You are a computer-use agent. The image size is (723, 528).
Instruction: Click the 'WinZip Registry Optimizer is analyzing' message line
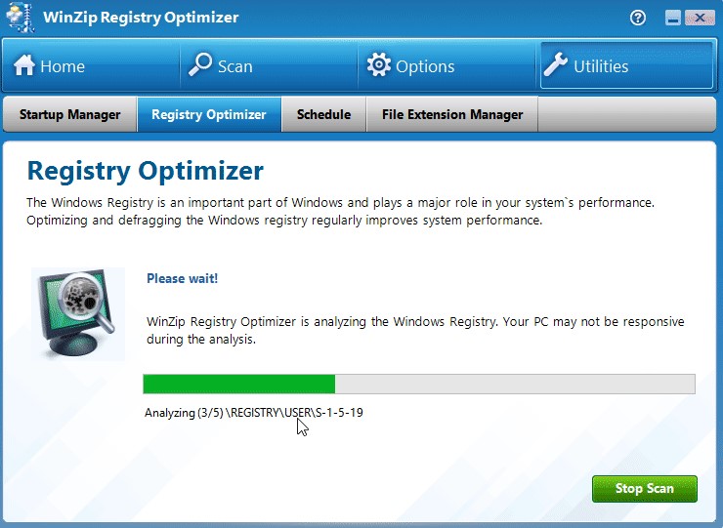415,322
